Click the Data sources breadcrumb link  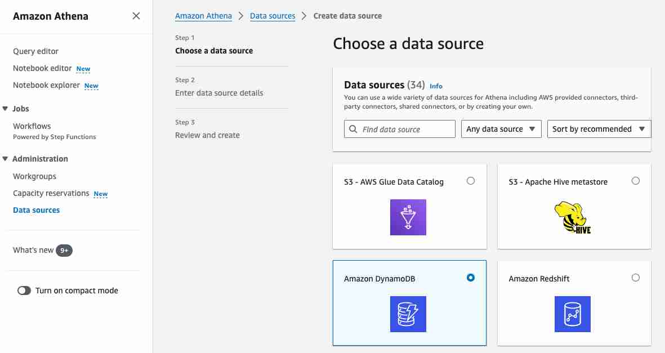click(273, 16)
